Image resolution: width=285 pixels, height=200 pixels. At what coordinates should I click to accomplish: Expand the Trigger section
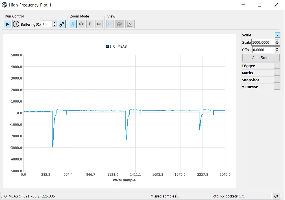[277, 66]
